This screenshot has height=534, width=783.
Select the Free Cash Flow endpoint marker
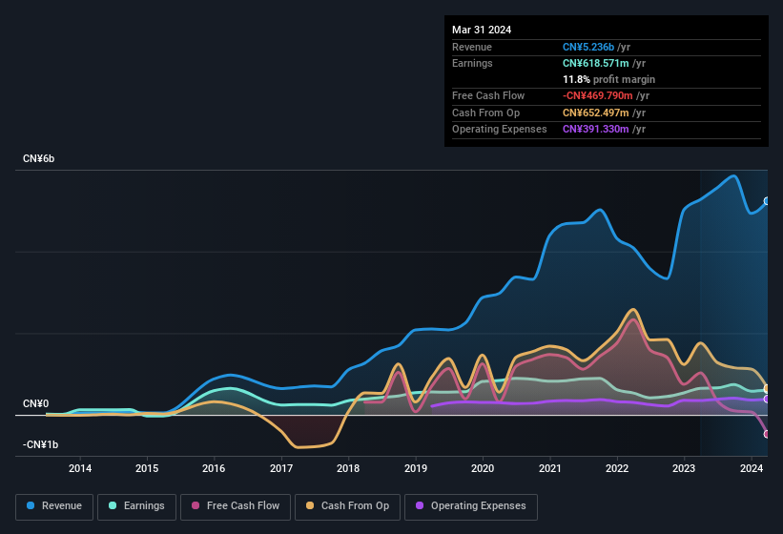(767, 434)
